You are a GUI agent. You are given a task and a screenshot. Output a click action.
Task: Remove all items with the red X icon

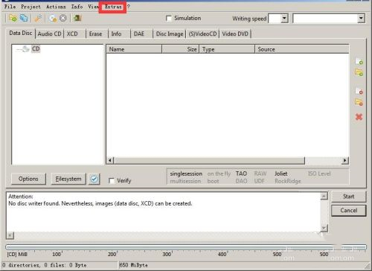pos(359,117)
